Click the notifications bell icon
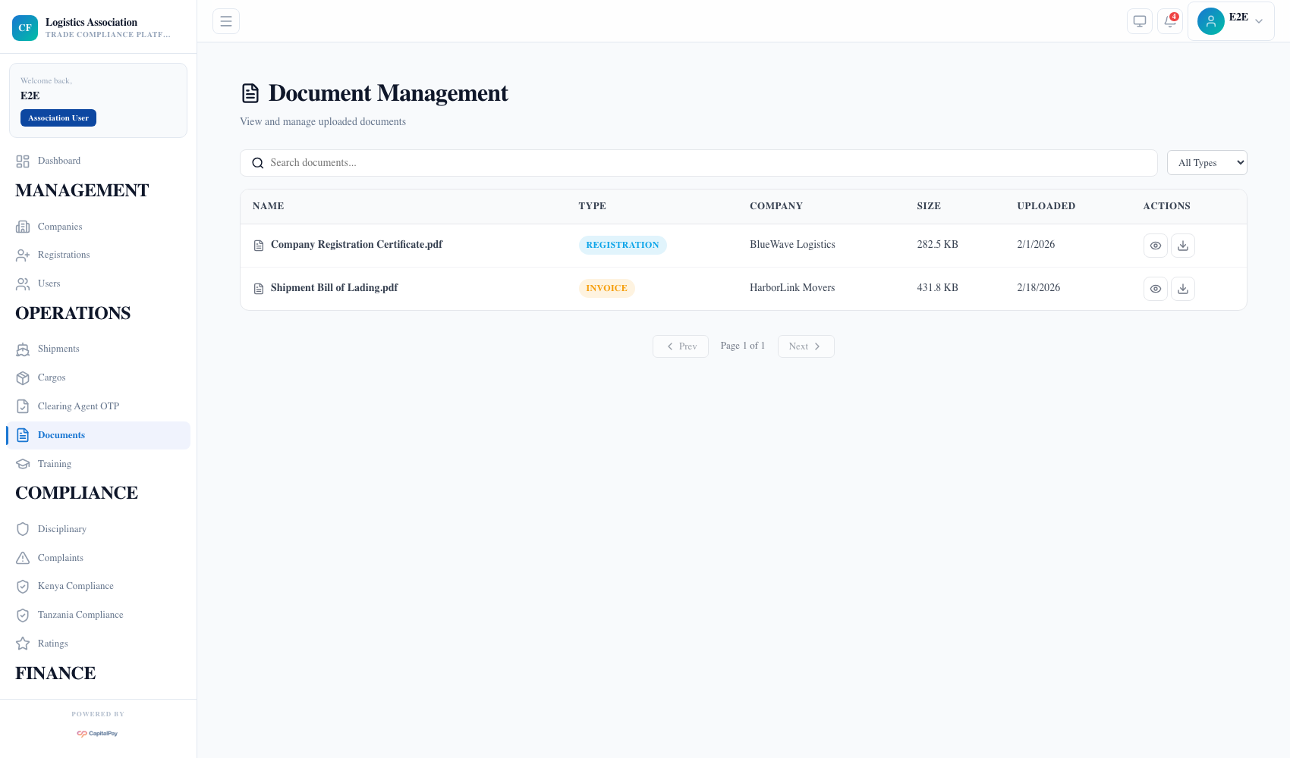Image resolution: width=1290 pixels, height=758 pixels. pyautogui.click(x=1169, y=21)
